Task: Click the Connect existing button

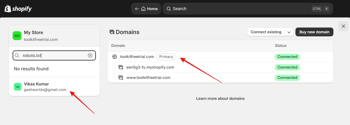Action: pyautogui.click(x=266, y=32)
